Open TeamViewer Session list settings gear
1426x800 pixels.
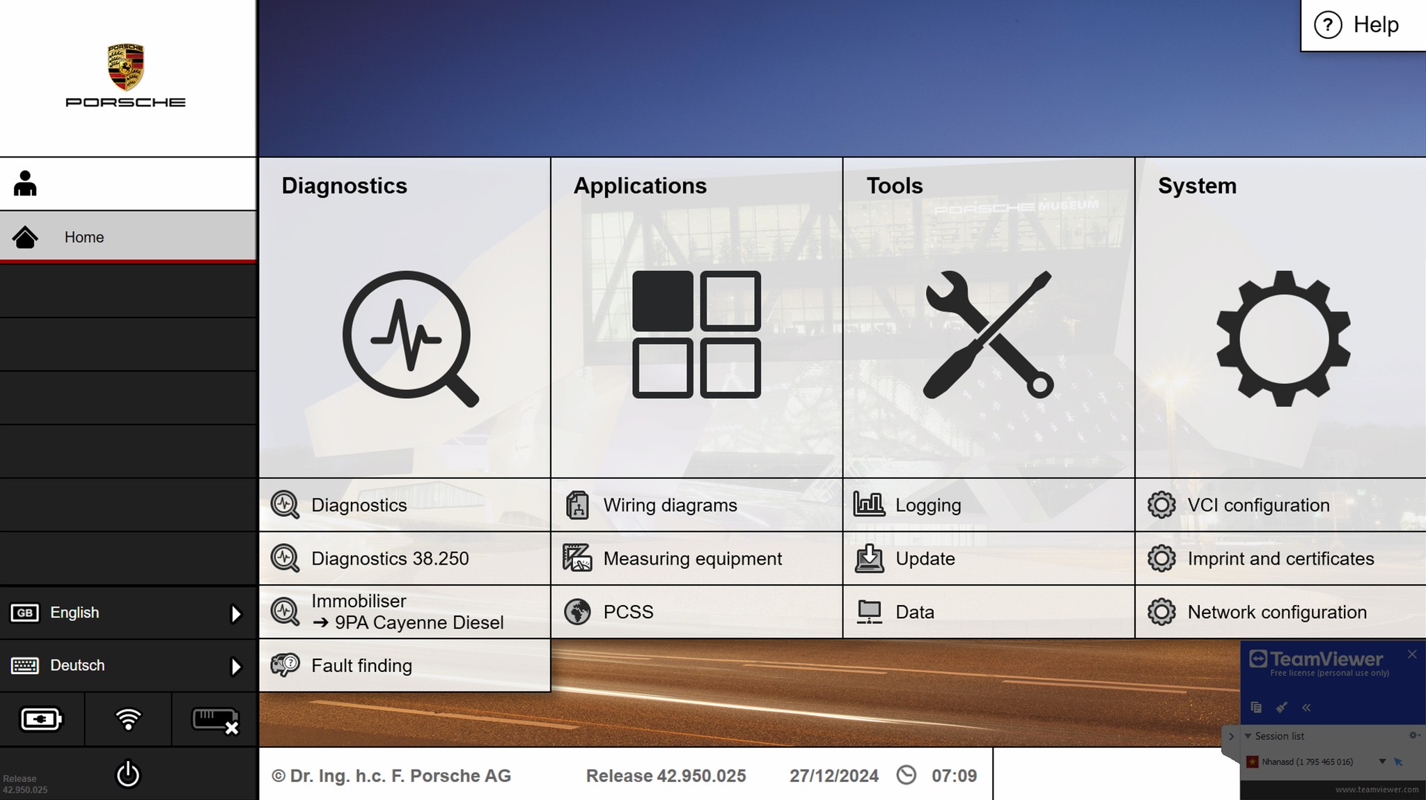(1413, 735)
